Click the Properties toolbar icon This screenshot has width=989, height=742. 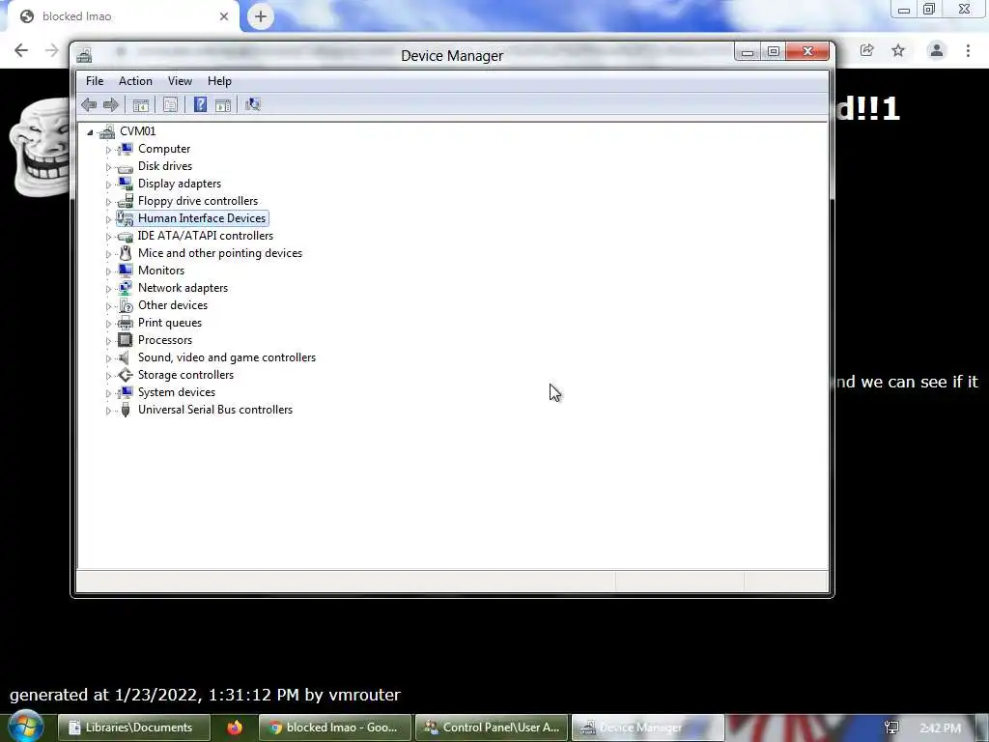click(x=170, y=104)
